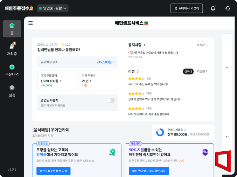The width and height of the screenshot is (237, 177).
Task: Open the 설정 settings tab
Action: (12, 91)
